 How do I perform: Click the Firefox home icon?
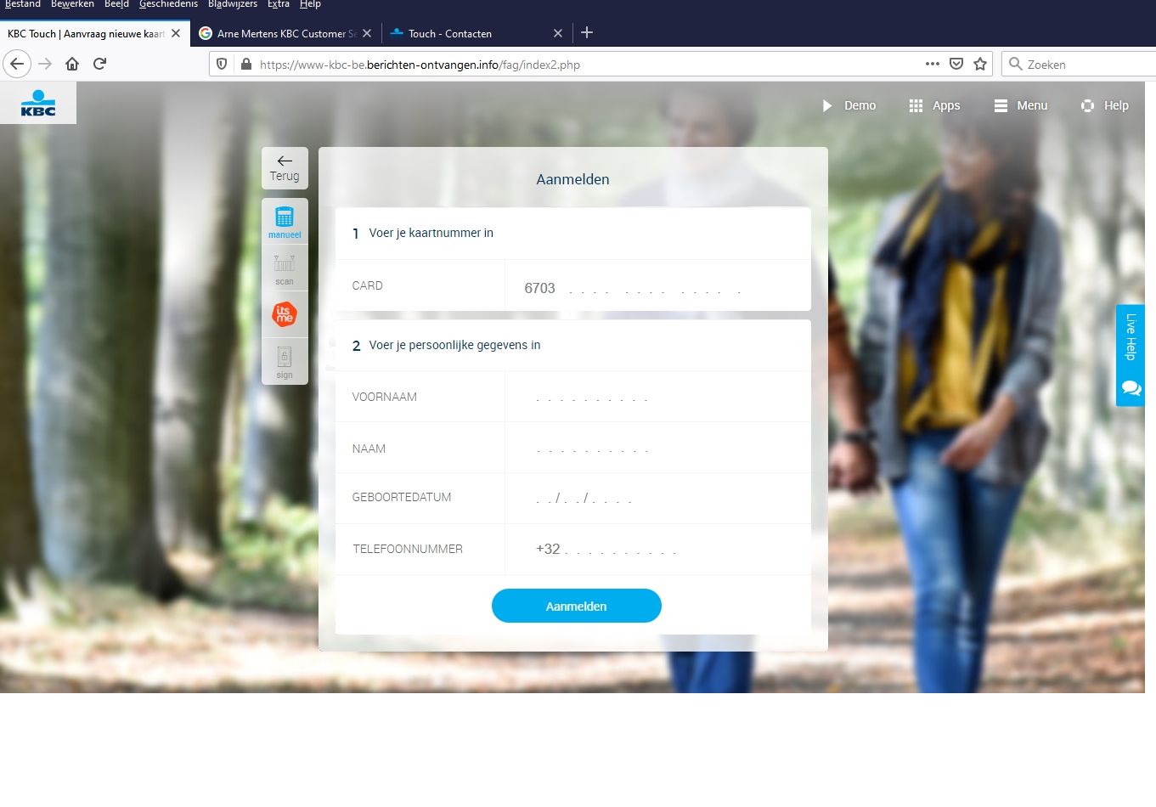click(72, 64)
